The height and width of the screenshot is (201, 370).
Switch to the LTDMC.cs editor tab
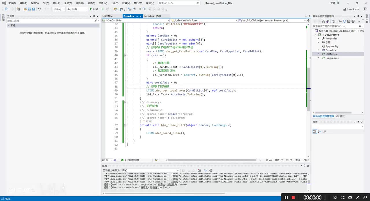click(108, 16)
